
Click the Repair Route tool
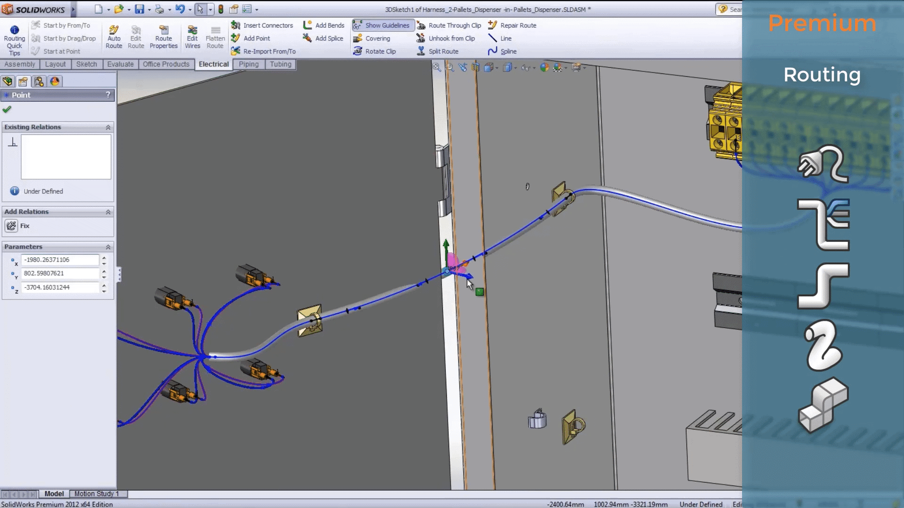(x=512, y=25)
